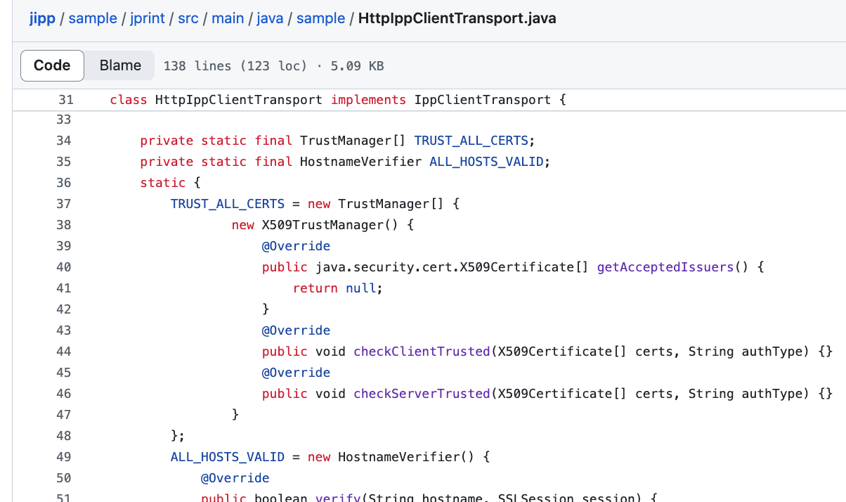Click TRUST_ALL_CERTS assignment on line 37
The image size is (846, 502).
tap(228, 204)
